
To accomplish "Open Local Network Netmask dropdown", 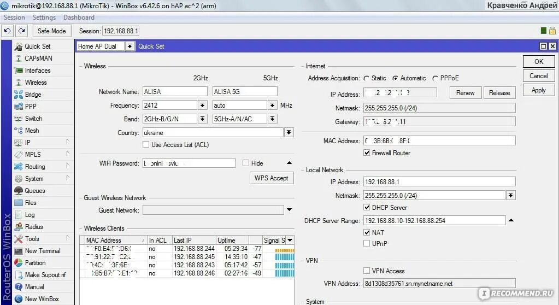I will [511, 195].
